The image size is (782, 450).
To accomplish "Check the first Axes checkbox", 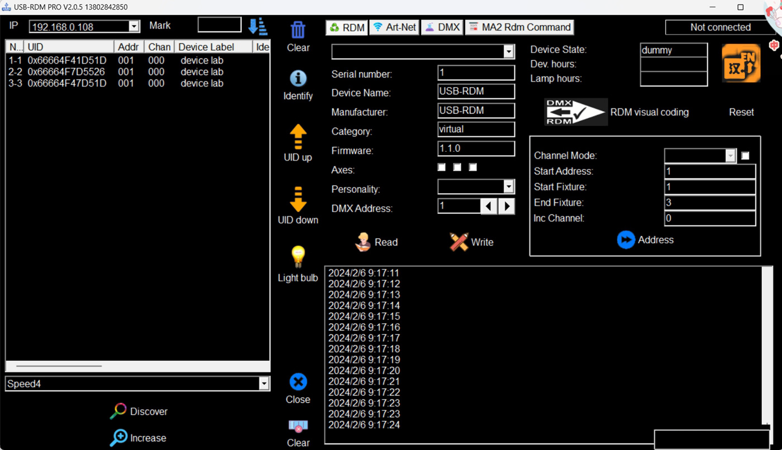I will pyautogui.click(x=442, y=167).
